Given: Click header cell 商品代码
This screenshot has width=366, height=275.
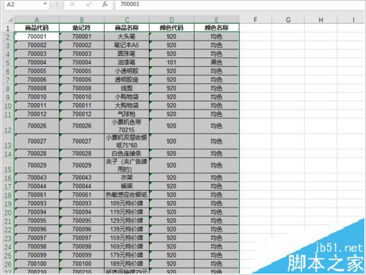Looking at the screenshot, I should click(36, 28).
